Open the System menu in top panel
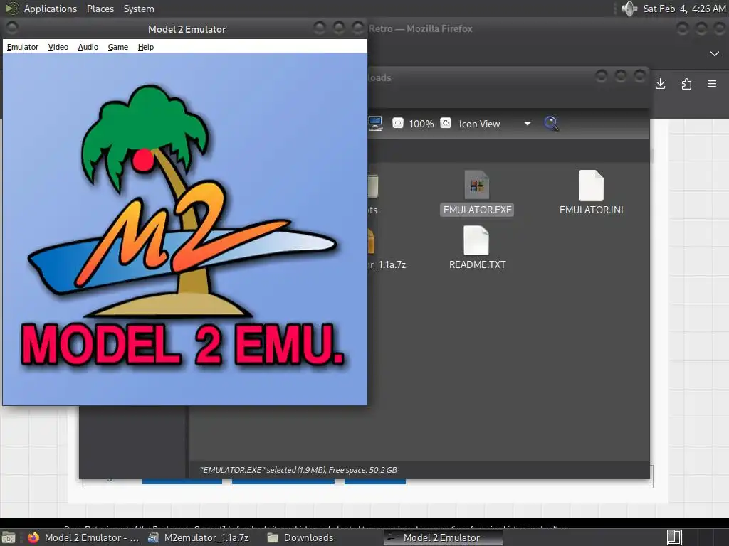The image size is (729, 546). click(x=139, y=9)
